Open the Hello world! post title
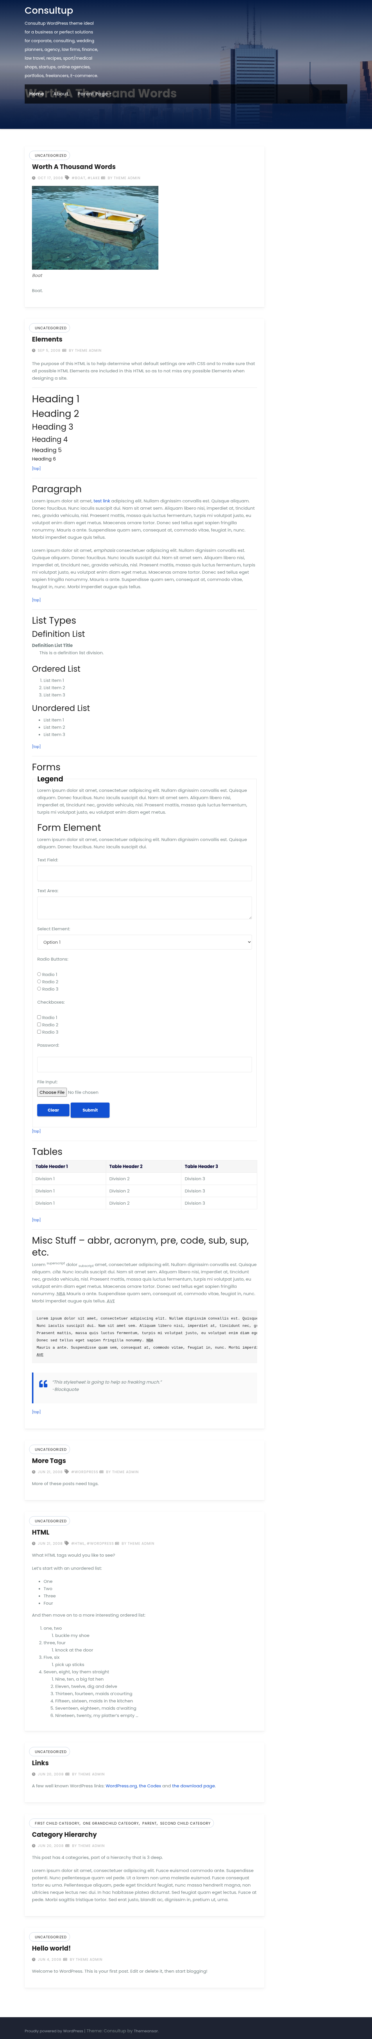This screenshot has height=2039, width=372. (51, 1949)
